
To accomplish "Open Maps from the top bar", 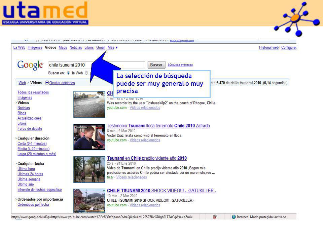I will coord(63,47).
